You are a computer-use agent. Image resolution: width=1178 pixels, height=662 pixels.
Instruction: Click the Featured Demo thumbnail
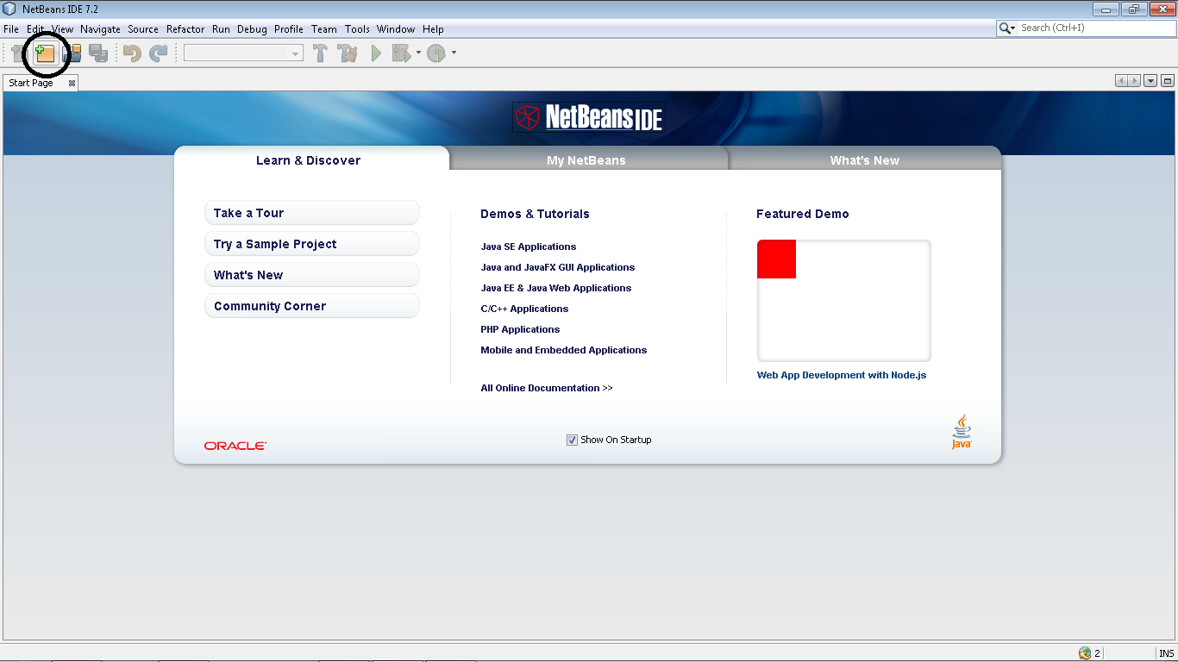coord(844,301)
